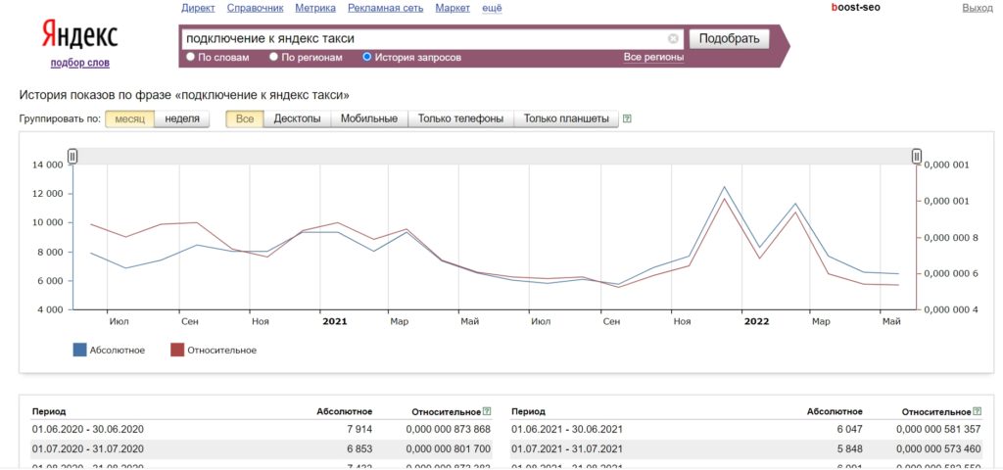Click the chart range scrollbar track
1003x470 pixels.
[x=495, y=156]
